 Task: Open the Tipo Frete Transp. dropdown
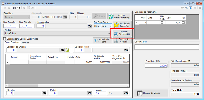(x=103, y=26)
